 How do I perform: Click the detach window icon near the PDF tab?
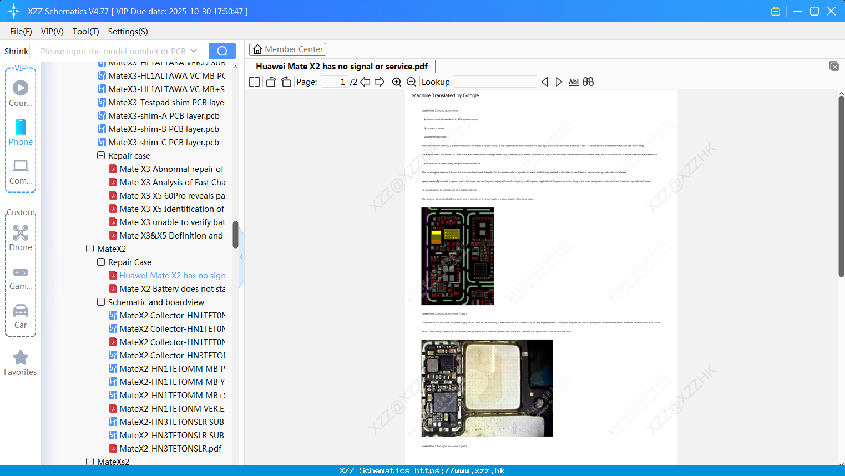pyautogui.click(x=834, y=66)
